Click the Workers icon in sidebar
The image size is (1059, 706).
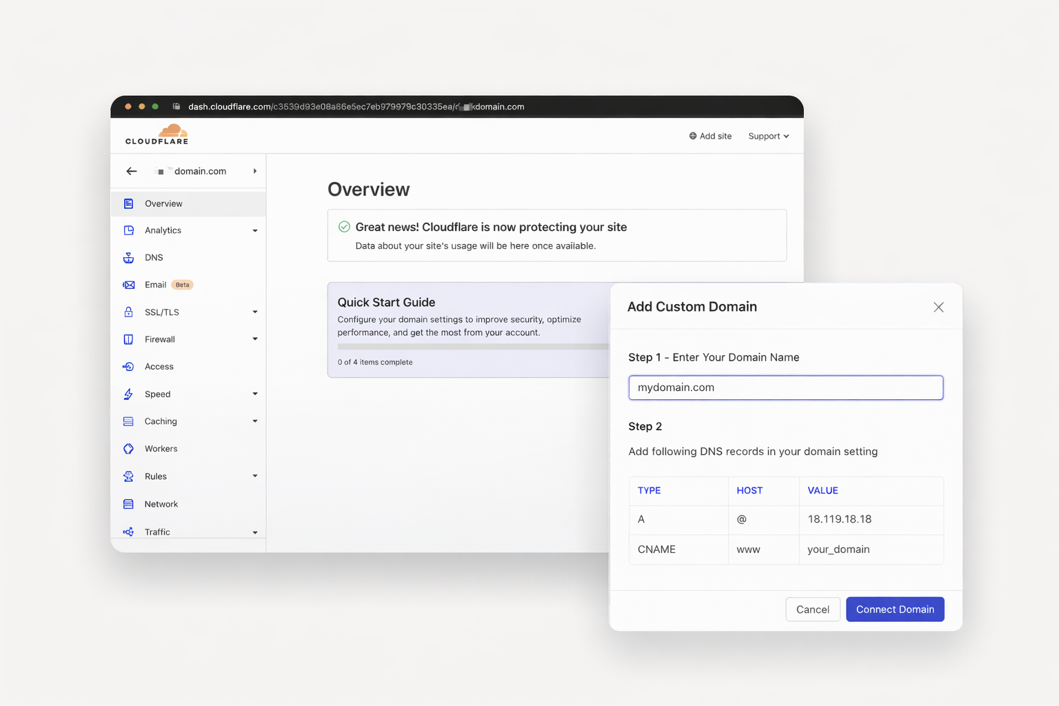click(128, 449)
